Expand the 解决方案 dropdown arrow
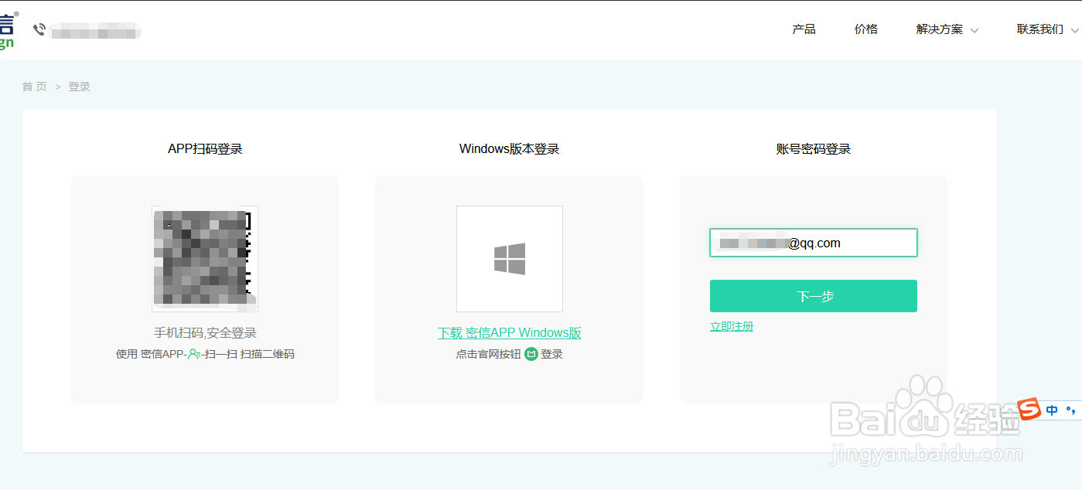Viewport: 1082px width, 490px height. 974,31
